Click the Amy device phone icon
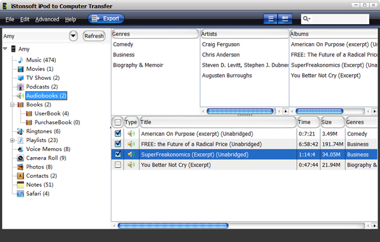Viewport: 380px width, 242px height. point(13,49)
